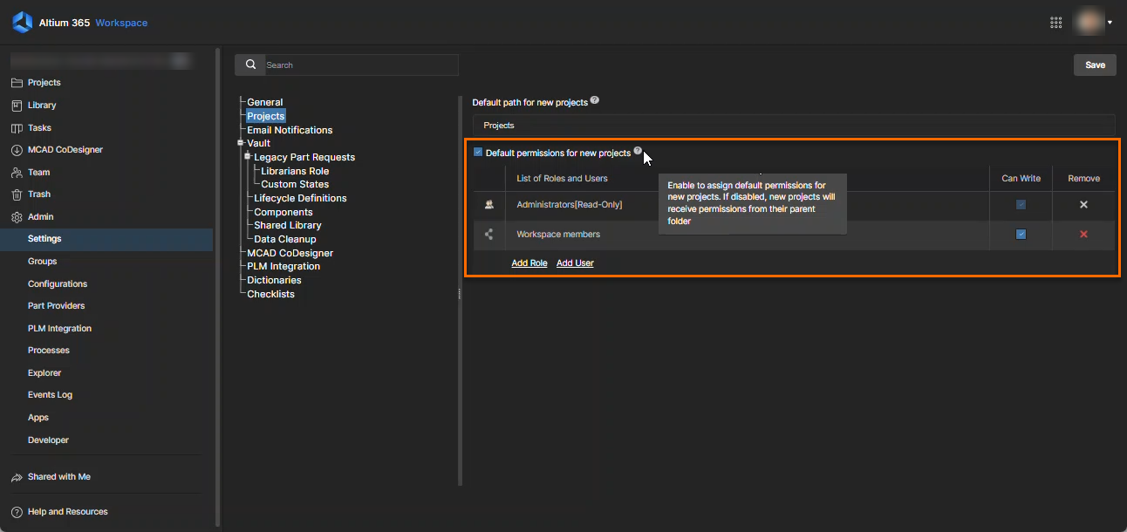Open Configurations in the Admin menu

(58, 284)
